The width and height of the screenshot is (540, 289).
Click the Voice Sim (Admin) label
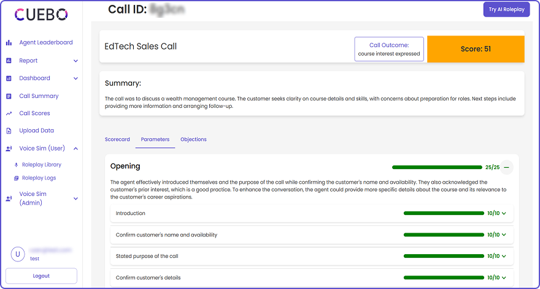click(x=33, y=198)
